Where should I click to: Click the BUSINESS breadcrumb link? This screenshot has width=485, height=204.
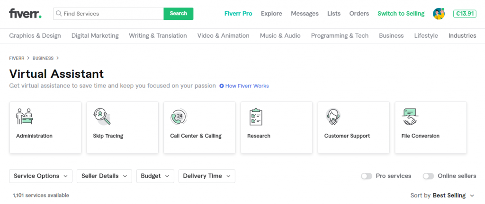43,58
